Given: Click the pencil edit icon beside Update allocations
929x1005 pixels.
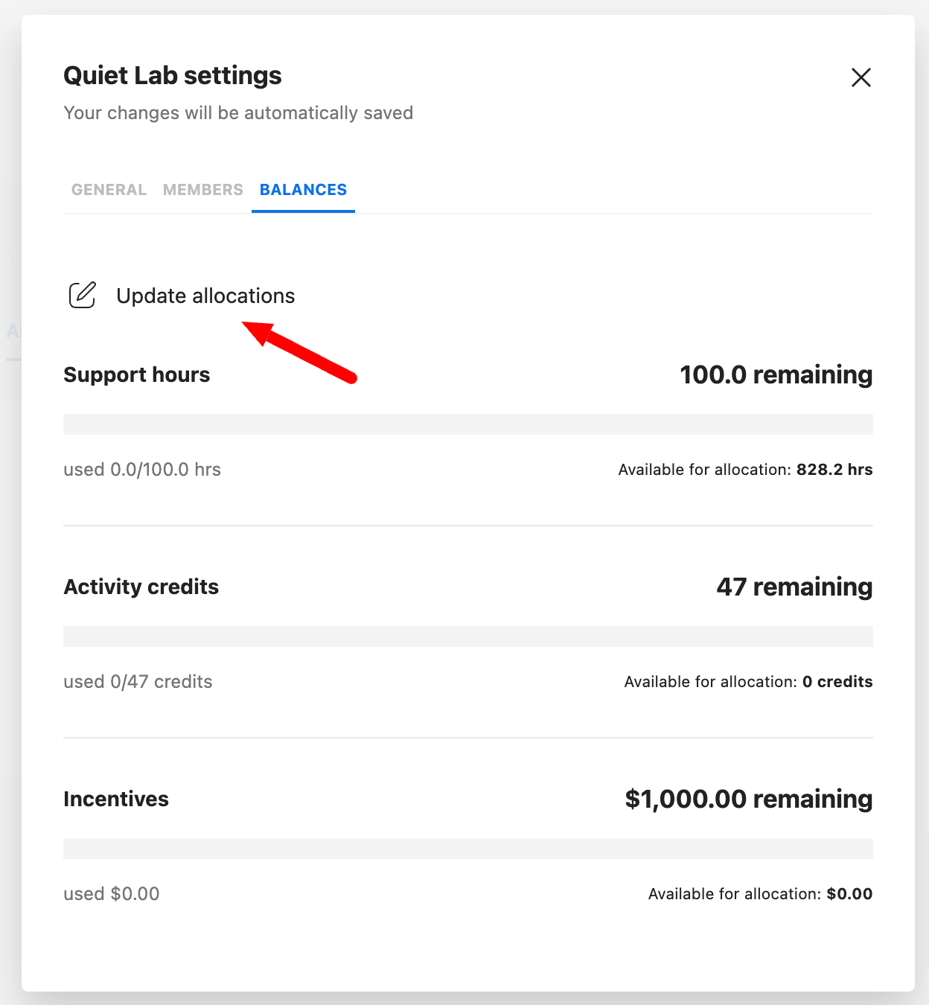Looking at the screenshot, I should (x=83, y=296).
